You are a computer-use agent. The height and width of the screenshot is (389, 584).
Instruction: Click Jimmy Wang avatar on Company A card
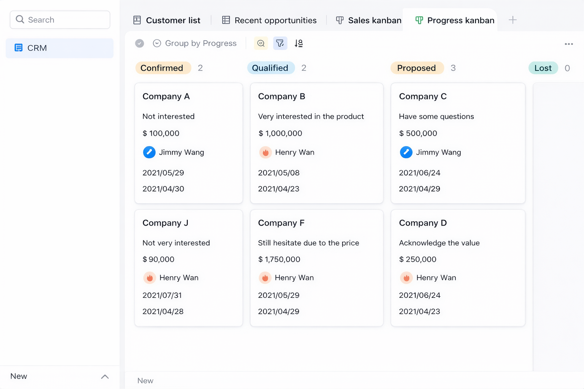tap(149, 152)
